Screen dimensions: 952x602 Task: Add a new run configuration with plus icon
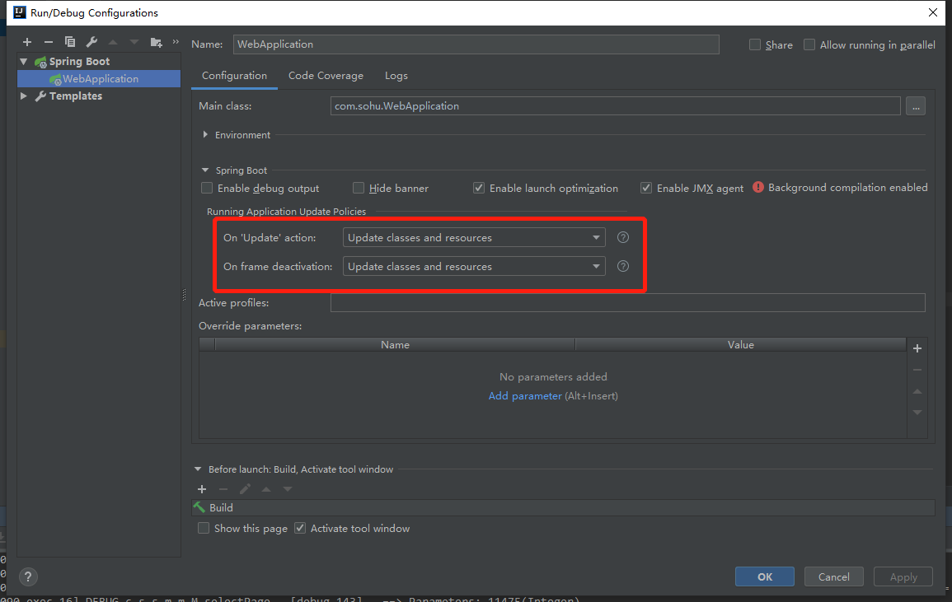[x=26, y=42]
